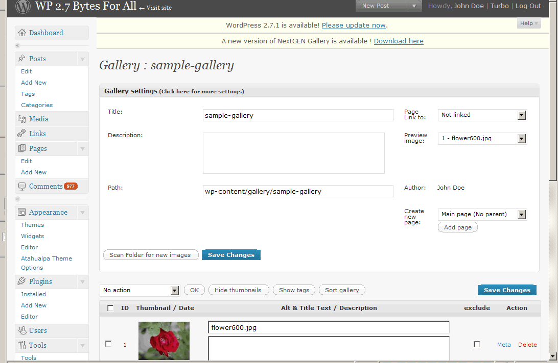Image resolution: width=558 pixels, height=363 pixels.
Task: Click the red rose thumbnail image
Action: tap(164, 341)
